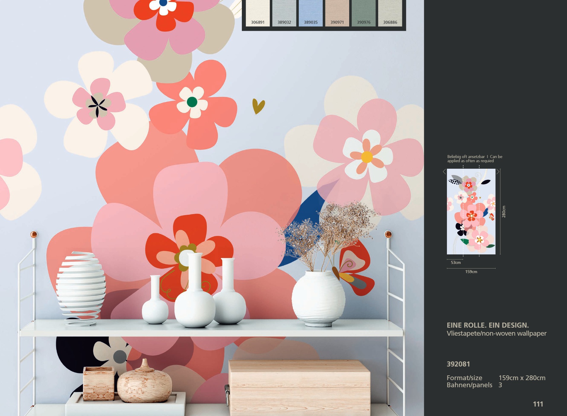This screenshot has height=416, width=567.
Task: Click the 'EINE ROLLE. EIN DESIGN.' heading
Action: point(488,325)
